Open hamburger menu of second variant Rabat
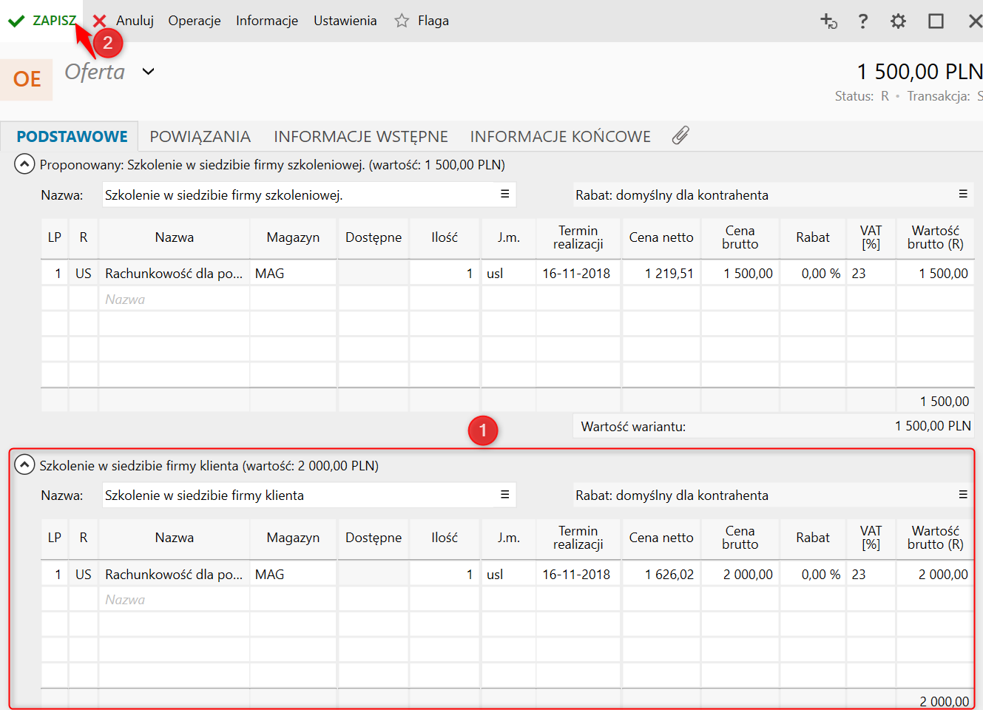The height and width of the screenshot is (710, 983). 963,495
